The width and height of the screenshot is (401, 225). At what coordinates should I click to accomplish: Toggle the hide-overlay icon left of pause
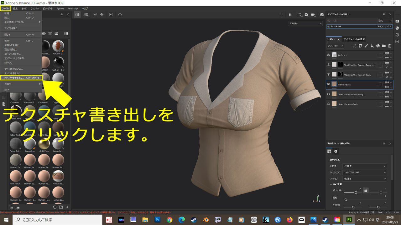pos(281,15)
